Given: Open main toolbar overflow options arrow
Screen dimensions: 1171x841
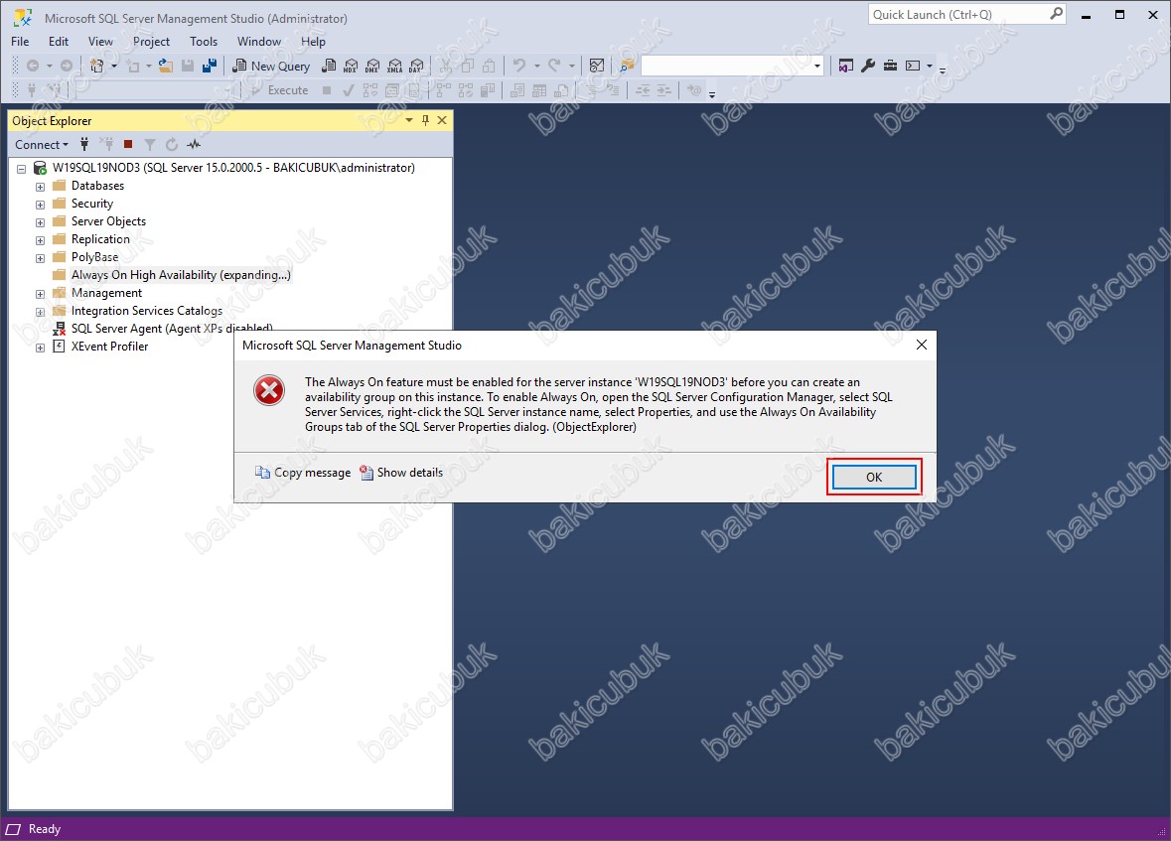Looking at the screenshot, I should tap(943, 70).
